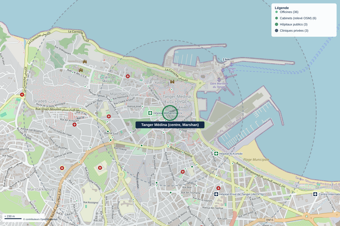
Task: Click the Marstarkhouch district label
Action: click(41, 189)
